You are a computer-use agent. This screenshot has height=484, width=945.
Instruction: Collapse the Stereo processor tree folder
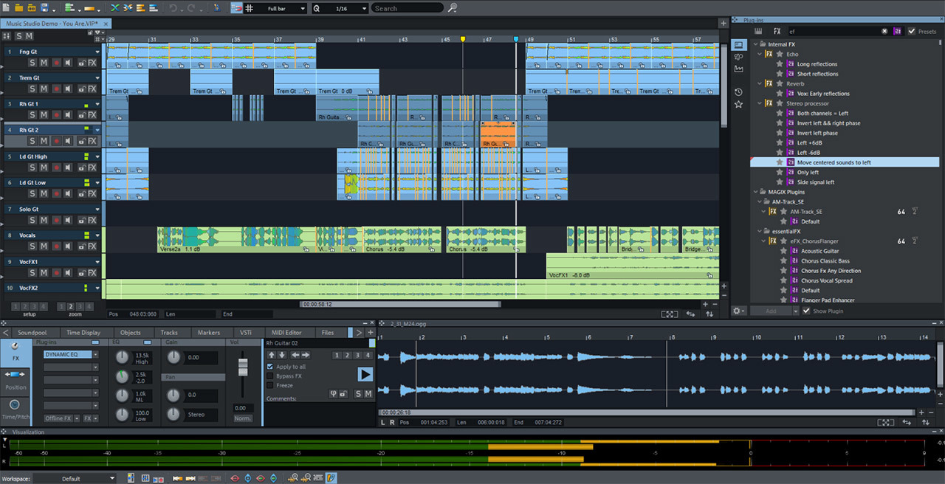coord(760,103)
